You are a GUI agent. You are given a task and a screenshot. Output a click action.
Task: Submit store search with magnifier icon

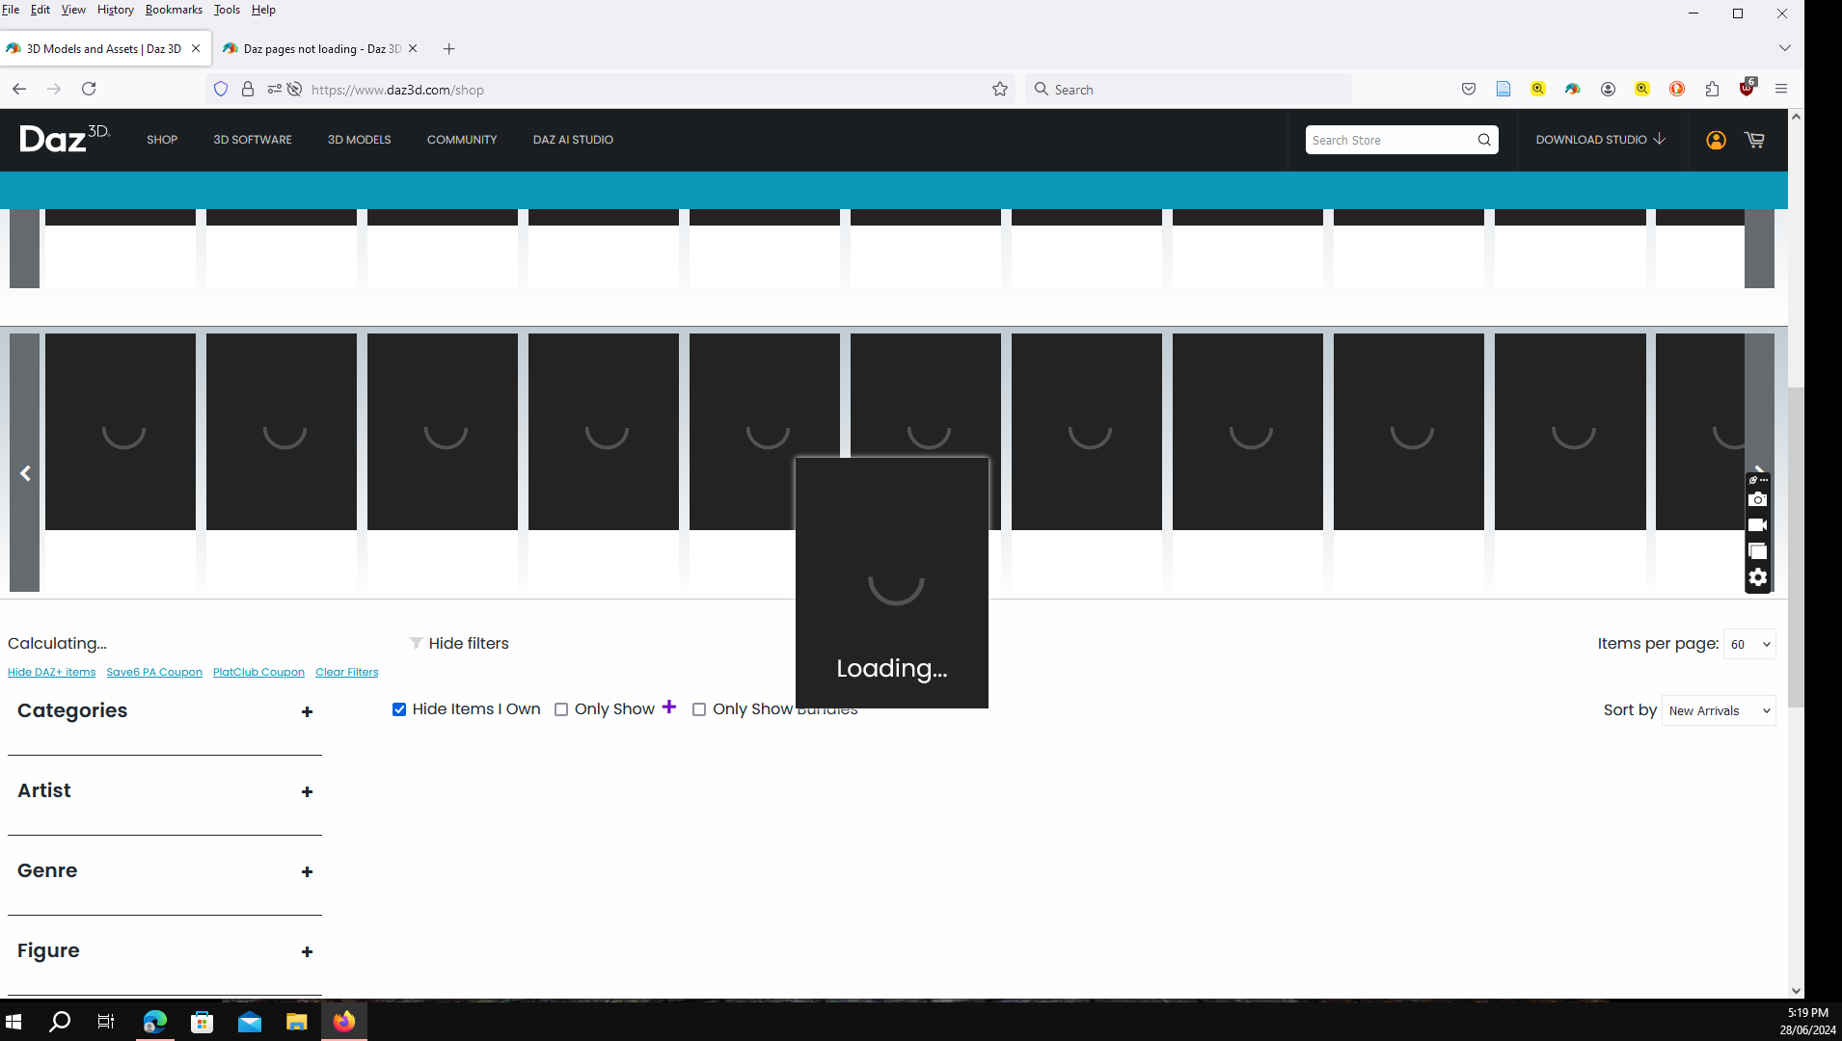tap(1484, 140)
